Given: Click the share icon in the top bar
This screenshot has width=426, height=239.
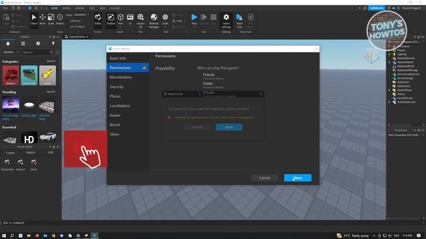Looking at the screenshot, I should (x=398, y=8).
